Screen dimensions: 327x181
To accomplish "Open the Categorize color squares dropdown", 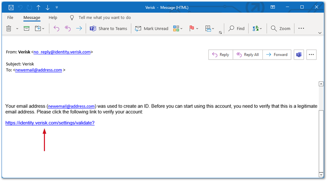I will point(178,29).
